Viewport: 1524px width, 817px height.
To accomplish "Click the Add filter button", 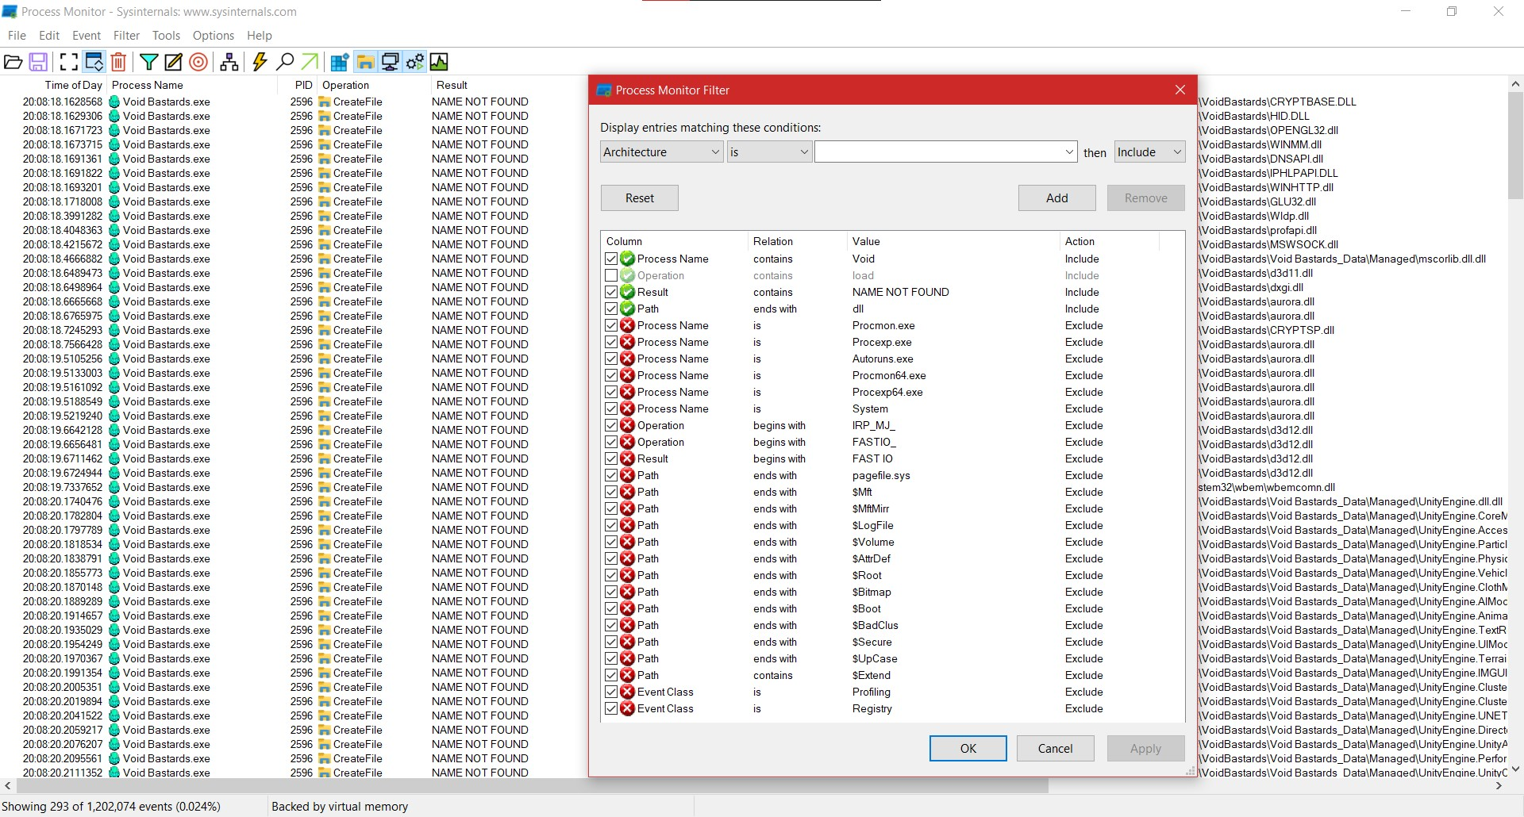I will point(1057,198).
